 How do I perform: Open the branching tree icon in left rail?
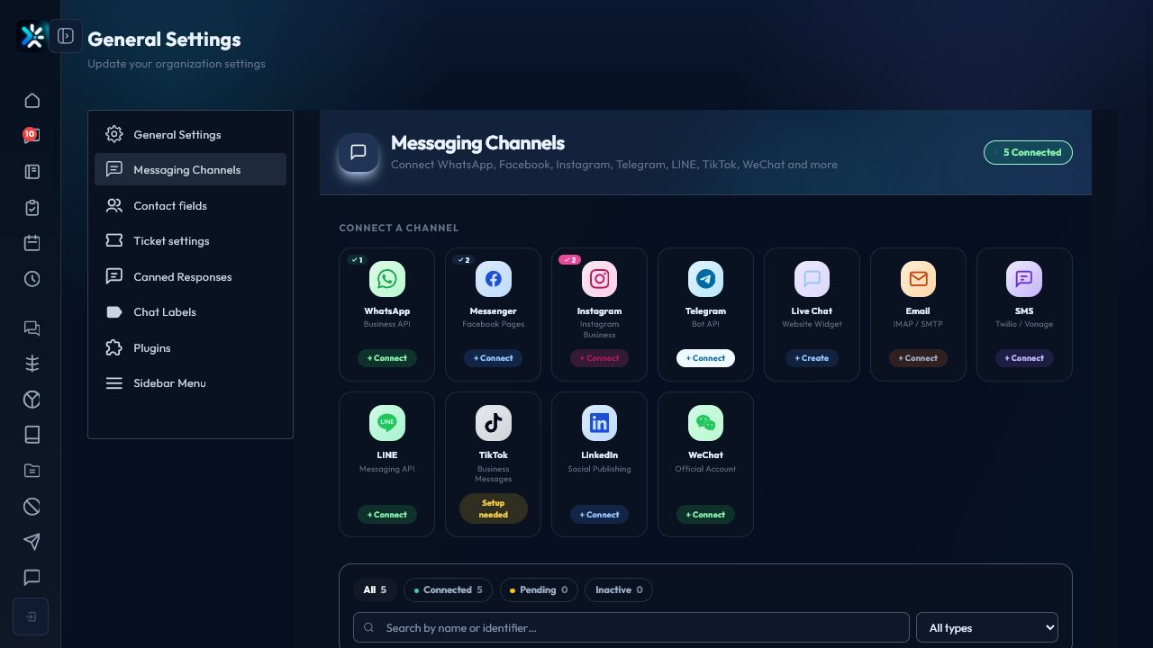point(32,364)
